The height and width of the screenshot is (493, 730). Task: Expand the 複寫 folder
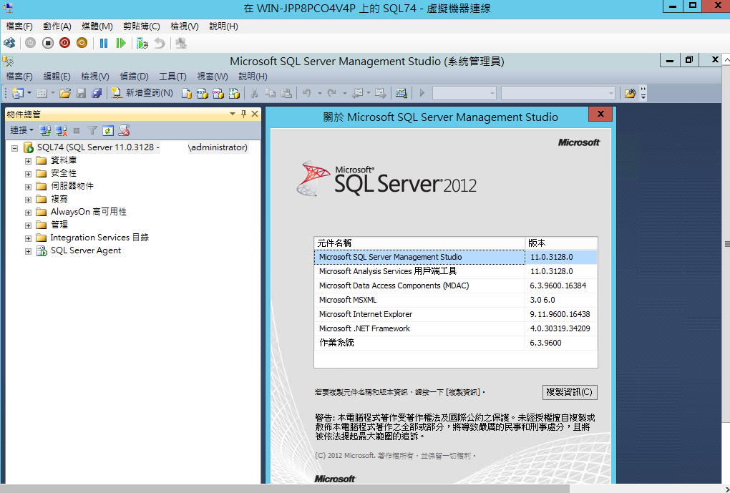click(29, 200)
